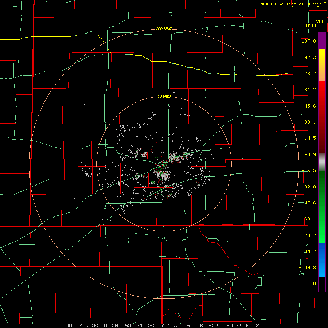Image resolution: width=328 pixels, height=328 pixels.
Task: Click the -94.2 velocity scale value
Action: (309, 251)
